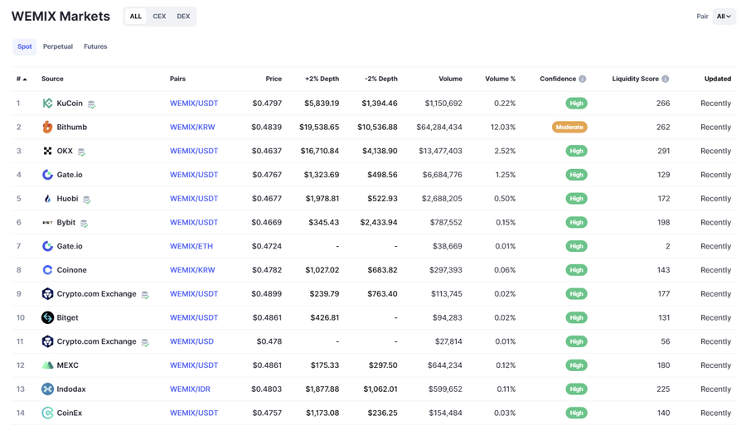Click the Moderate confidence badge for Bithumb

pyautogui.click(x=569, y=127)
